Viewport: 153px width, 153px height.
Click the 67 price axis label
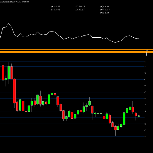click(x=145, y=79)
